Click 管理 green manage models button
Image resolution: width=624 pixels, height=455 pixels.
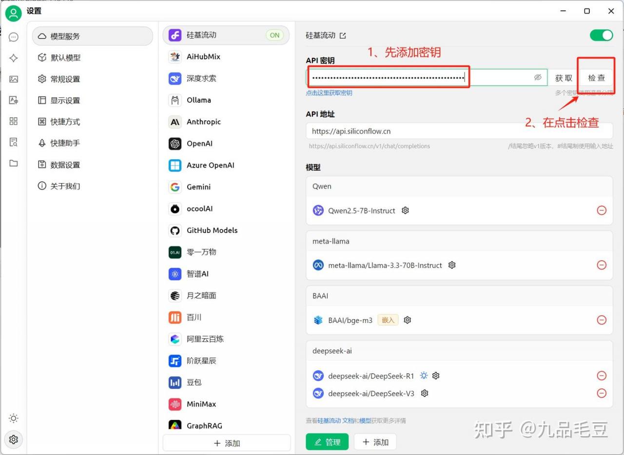pos(327,442)
